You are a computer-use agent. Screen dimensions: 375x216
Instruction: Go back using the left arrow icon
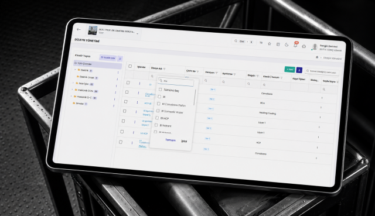click(79, 30)
